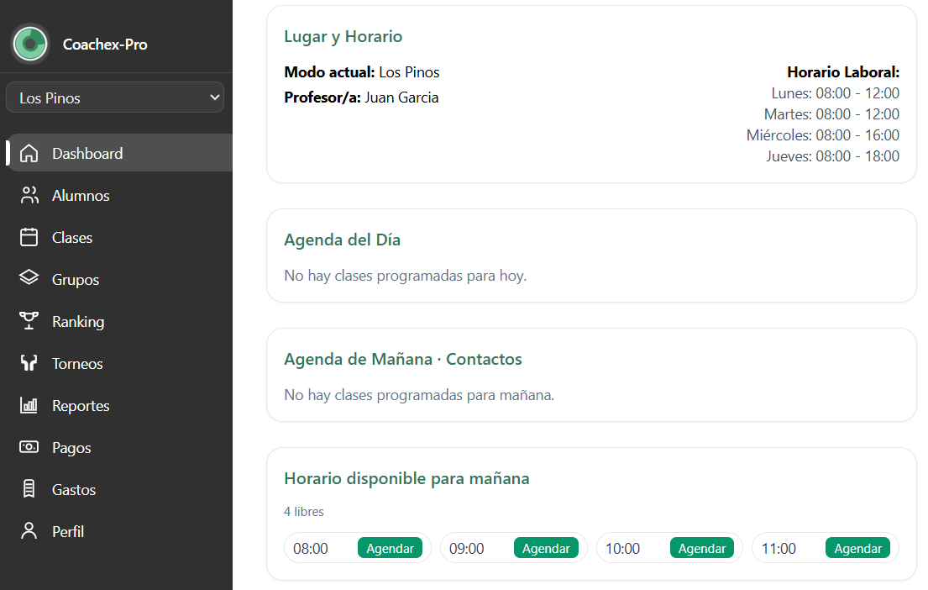928x590 pixels.
Task: Click the Coachex-Pro logo icon
Action: point(30,44)
